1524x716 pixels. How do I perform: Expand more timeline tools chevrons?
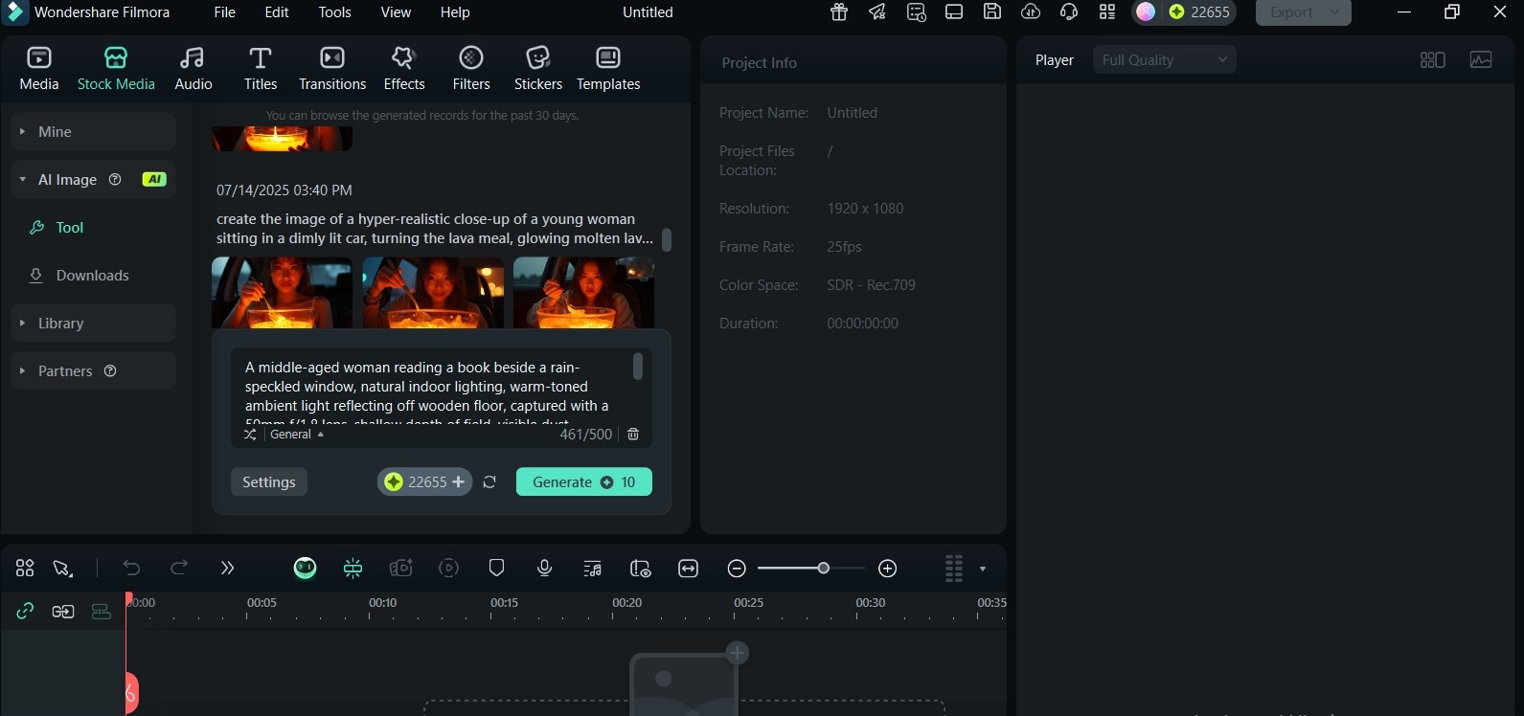tap(227, 568)
